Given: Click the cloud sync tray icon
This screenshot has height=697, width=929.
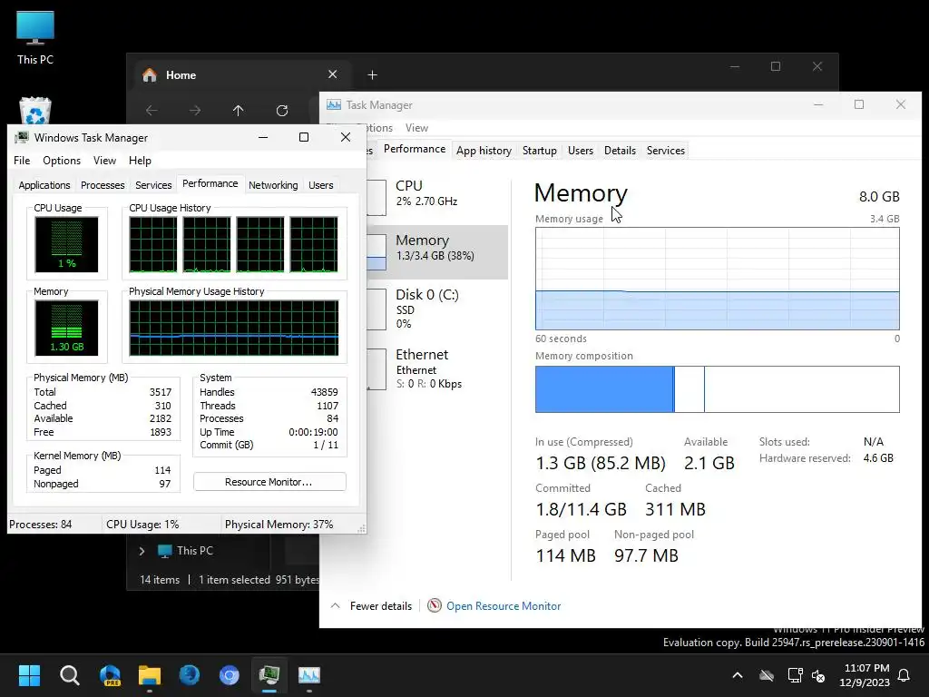Looking at the screenshot, I should tap(767, 675).
